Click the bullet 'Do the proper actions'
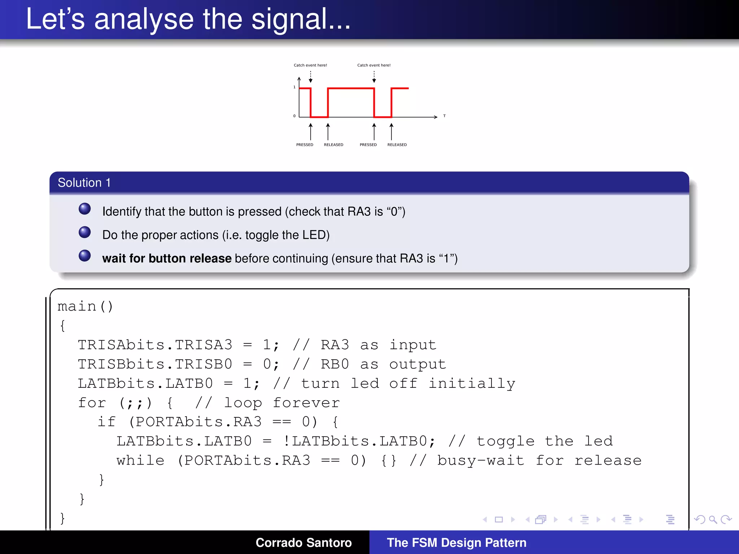 (216, 235)
